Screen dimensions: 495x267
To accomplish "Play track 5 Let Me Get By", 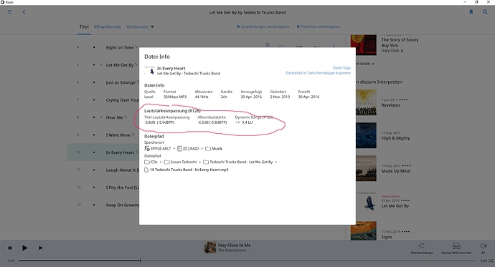I will [x=94, y=65].
